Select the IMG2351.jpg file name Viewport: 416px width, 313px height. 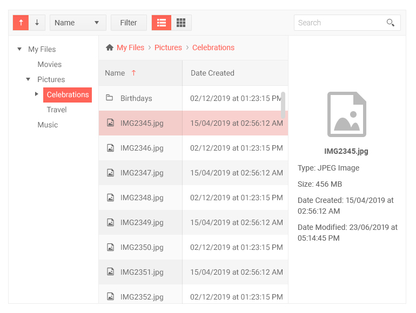[142, 273]
